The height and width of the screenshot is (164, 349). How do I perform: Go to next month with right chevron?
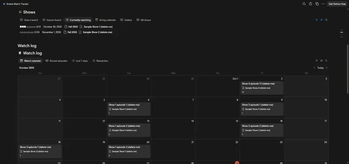coord(327,68)
